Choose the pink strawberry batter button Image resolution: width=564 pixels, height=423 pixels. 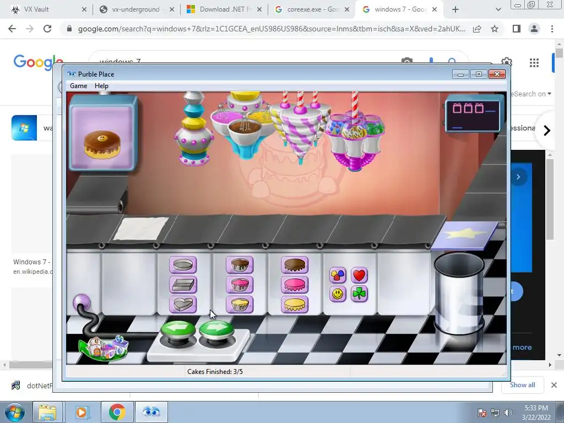click(x=240, y=285)
